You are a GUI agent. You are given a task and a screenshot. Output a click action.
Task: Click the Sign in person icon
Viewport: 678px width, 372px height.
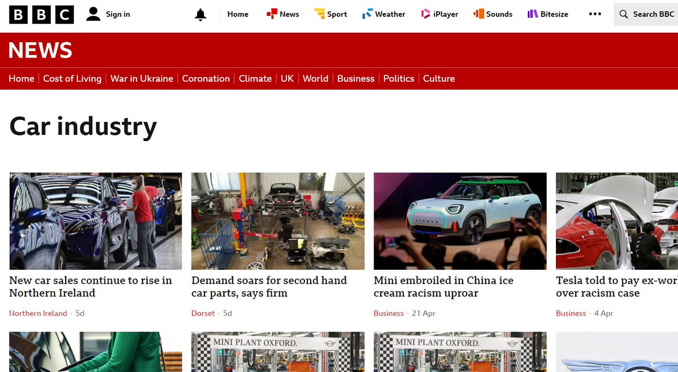[x=93, y=14]
